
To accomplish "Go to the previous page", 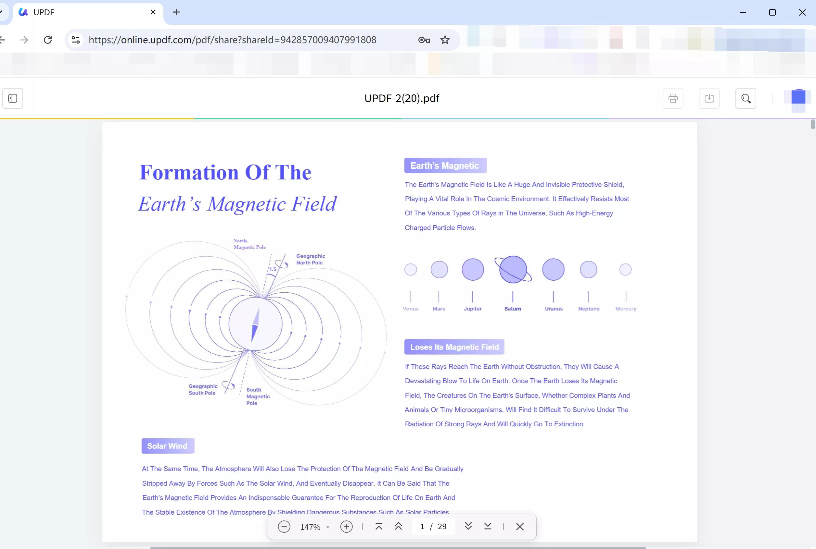I will coord(398,527).
